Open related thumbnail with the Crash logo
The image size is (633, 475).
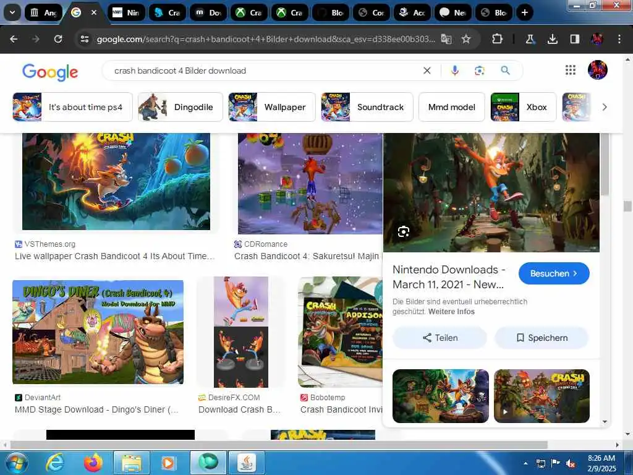coord(542,396)
